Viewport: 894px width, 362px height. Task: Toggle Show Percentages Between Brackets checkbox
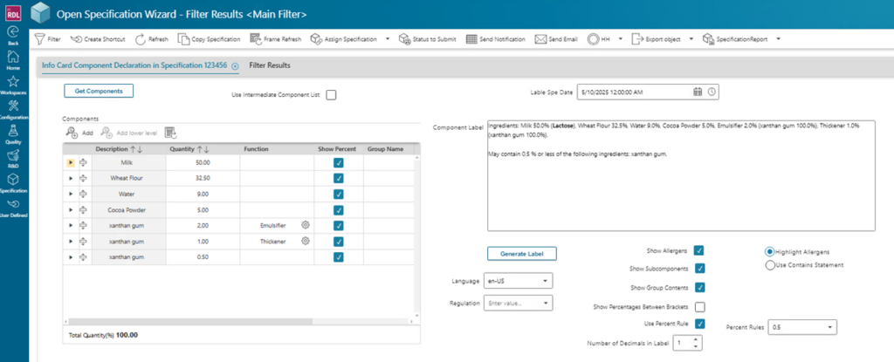(699, 306)
